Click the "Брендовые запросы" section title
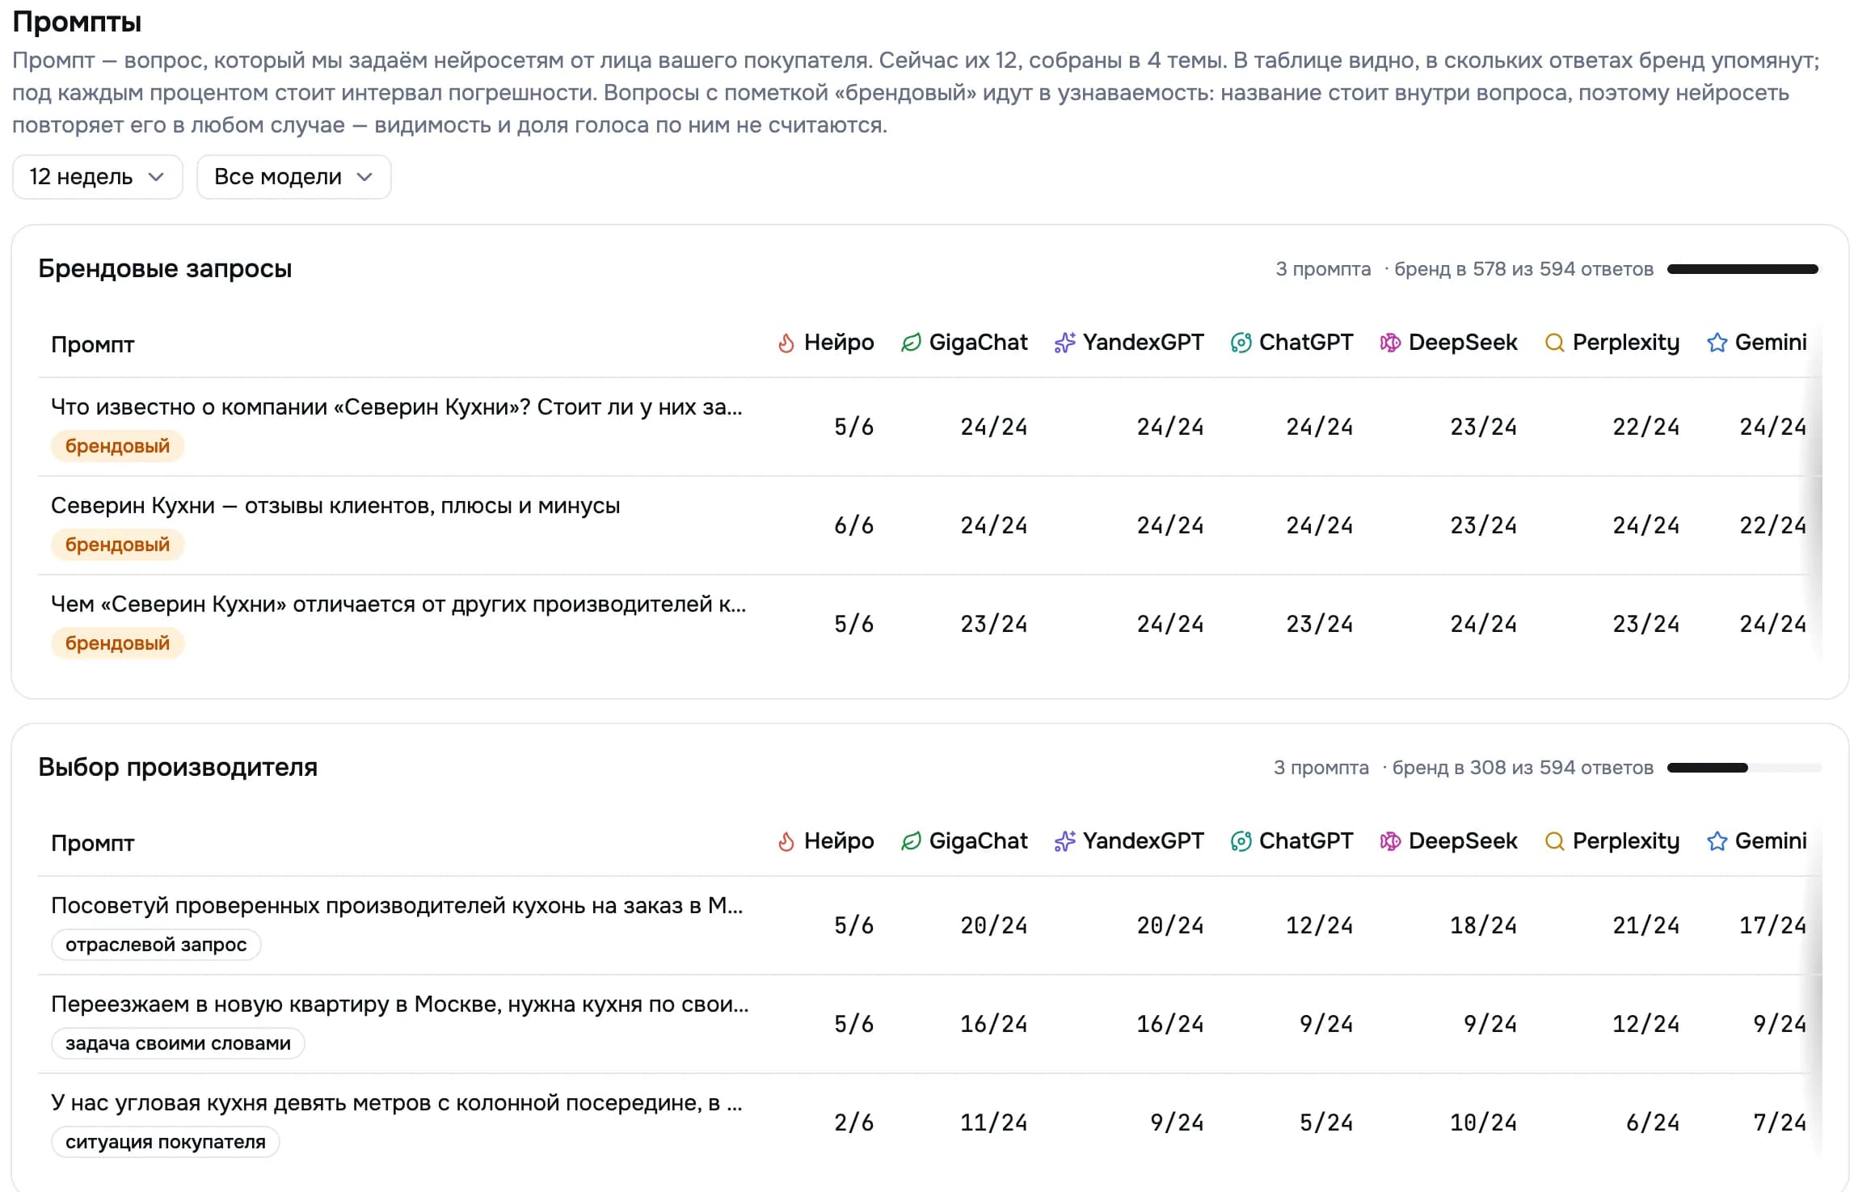The image size is (1871, 1192). click(165, 268)
